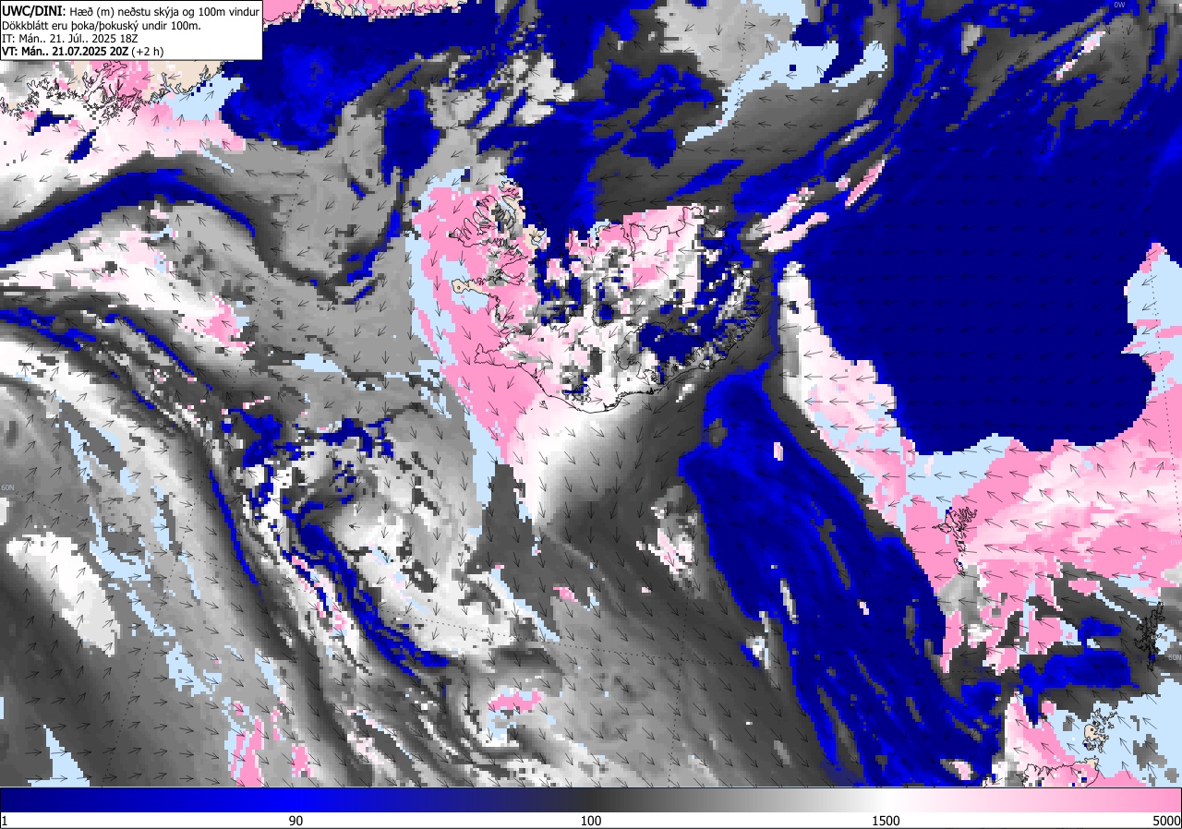Click the '90' label on the color scale

pyautogui.click(x=295, y=821)
